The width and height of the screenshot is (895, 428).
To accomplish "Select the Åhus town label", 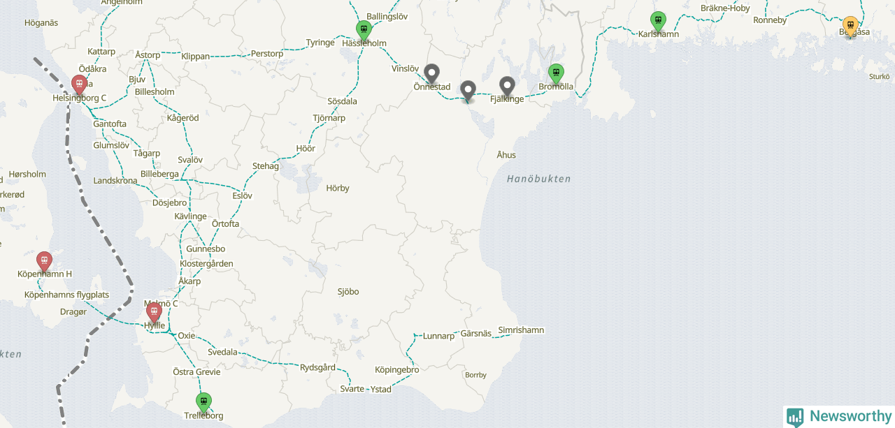I will pos(506,154).
